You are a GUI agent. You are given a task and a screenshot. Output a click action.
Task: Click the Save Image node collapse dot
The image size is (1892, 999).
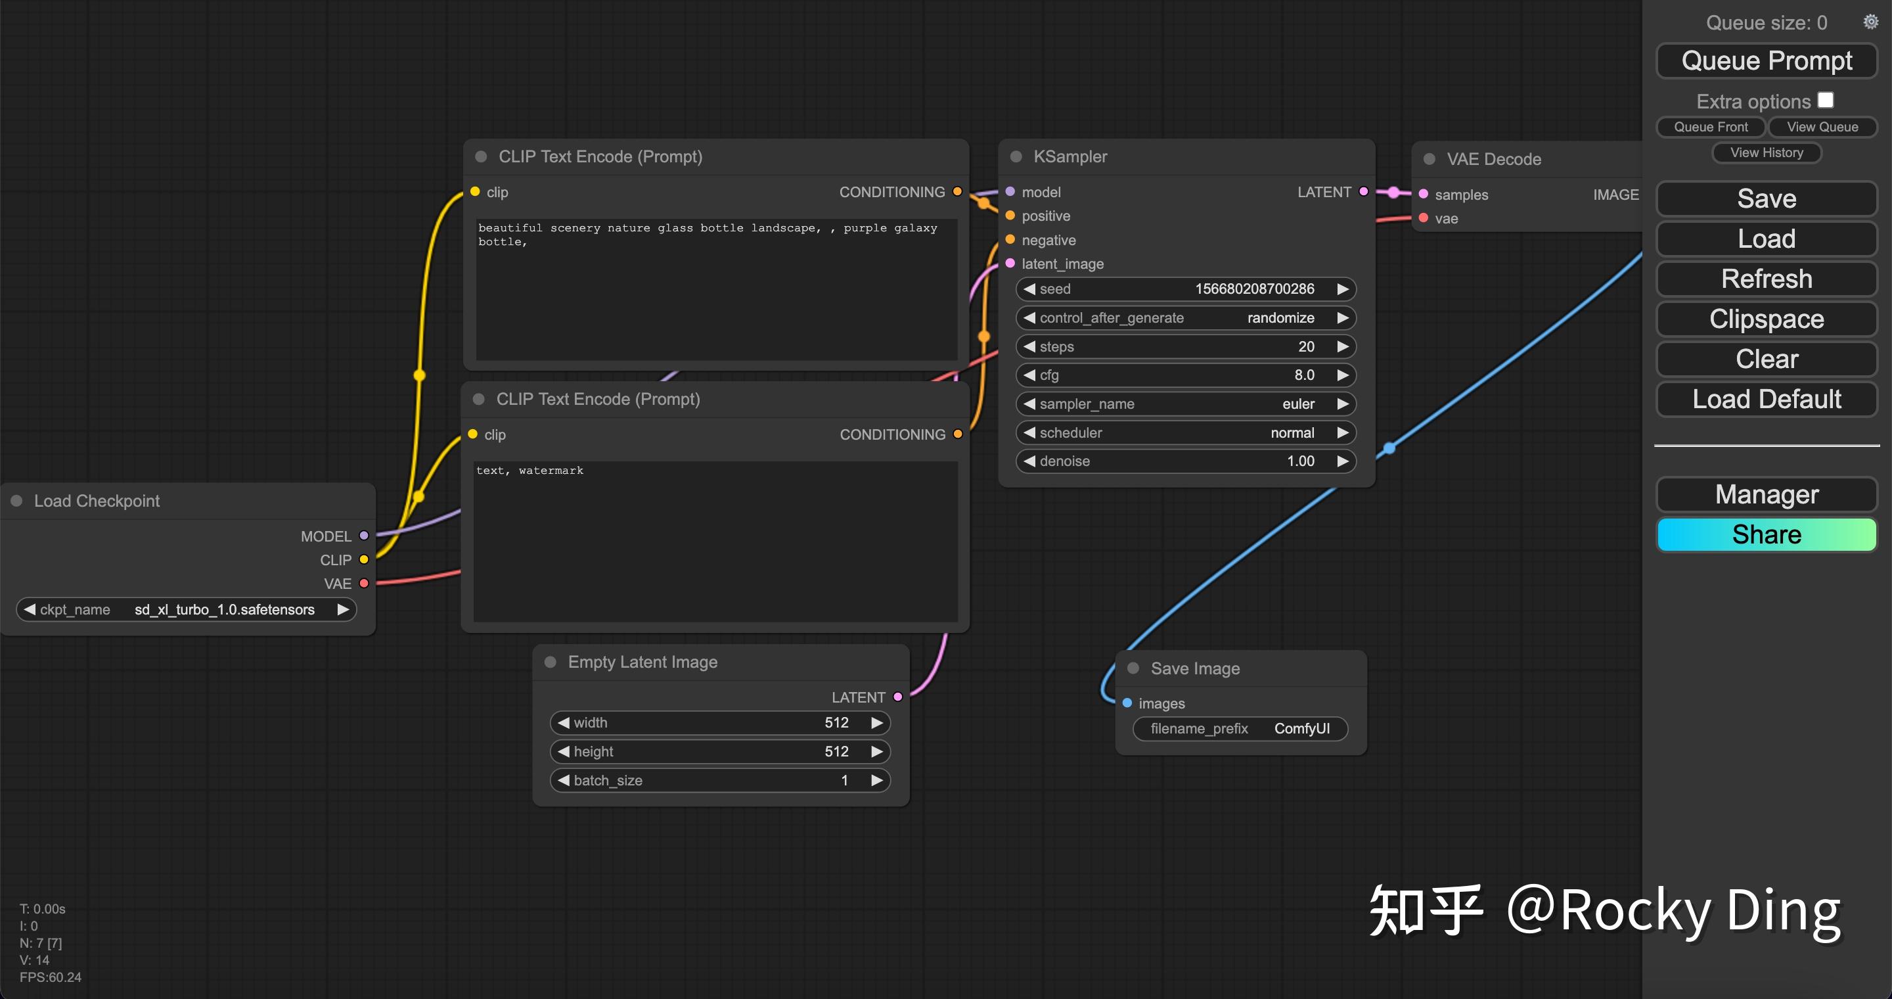(1133, 668)
